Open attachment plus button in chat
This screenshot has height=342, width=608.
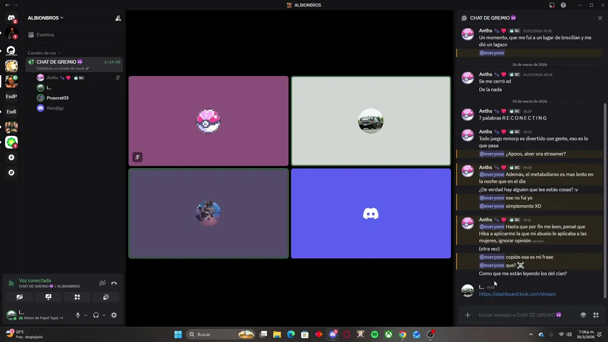tap(468, 315)
